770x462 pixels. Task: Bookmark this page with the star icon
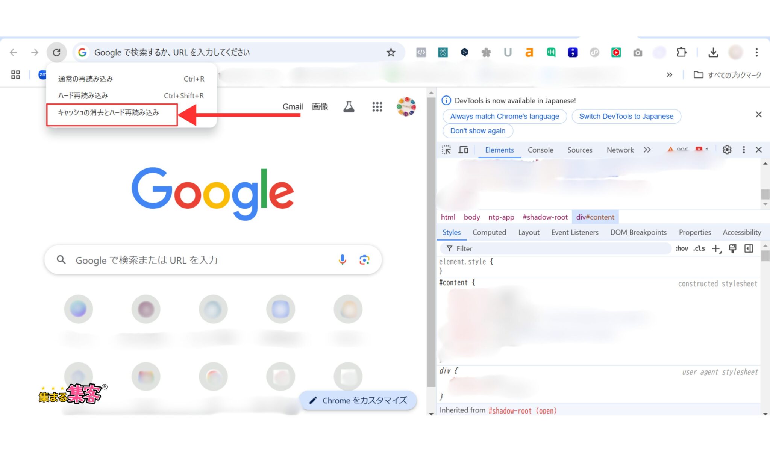tap(391, 52)
